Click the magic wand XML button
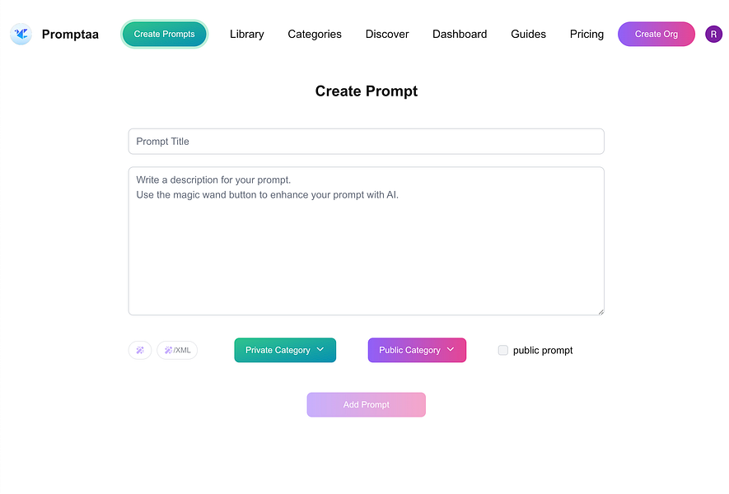The image size is (729, 494). point(177,350)
